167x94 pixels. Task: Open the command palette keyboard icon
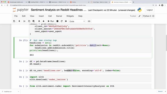point(89,21)
